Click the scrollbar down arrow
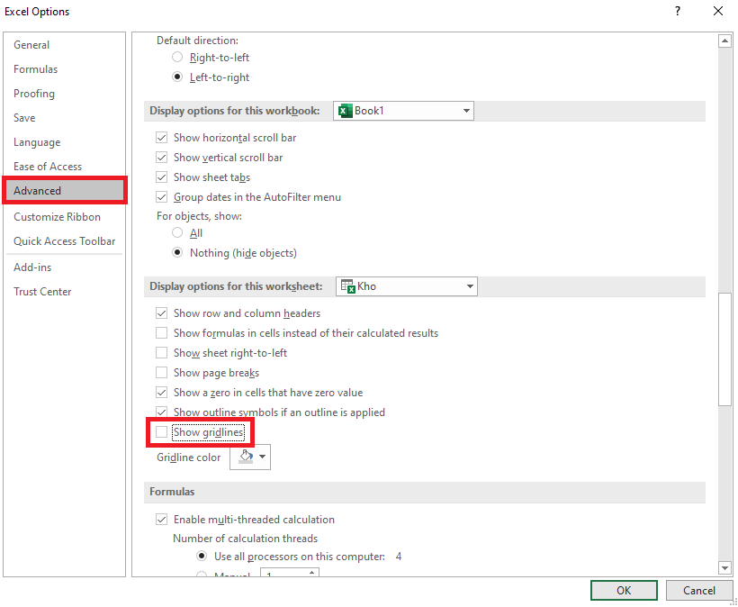The image size is (738, 607). pyautogui.click(x=725, y=568)
